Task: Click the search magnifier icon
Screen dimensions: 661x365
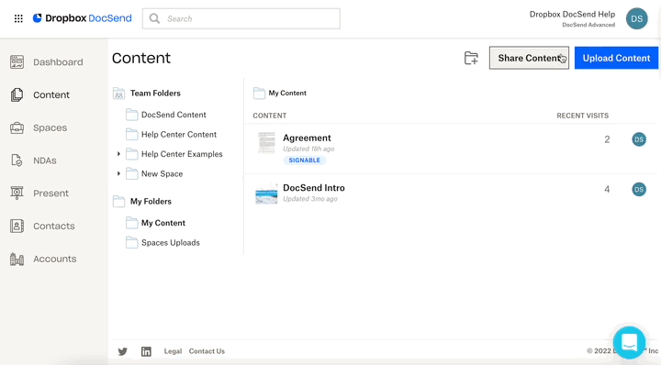Action: point(155,18)
